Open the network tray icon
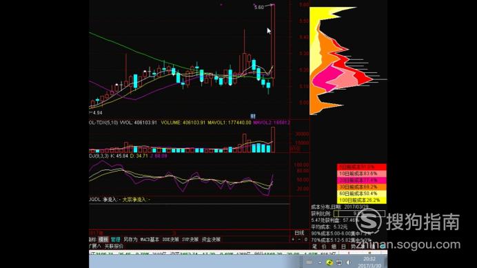The height and width of the screenshot is (268, 477). [x=339, y=262]
